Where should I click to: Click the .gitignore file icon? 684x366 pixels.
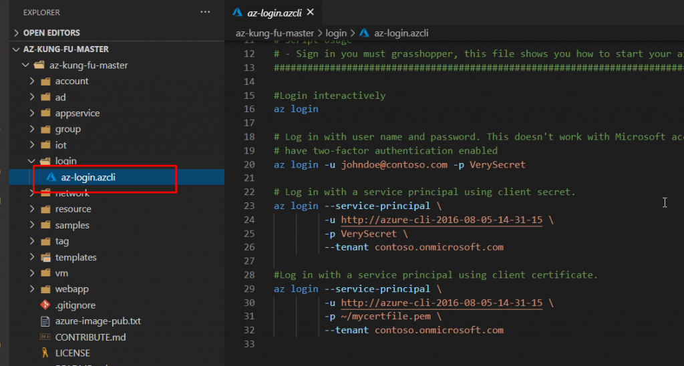(x=45, y=305)
